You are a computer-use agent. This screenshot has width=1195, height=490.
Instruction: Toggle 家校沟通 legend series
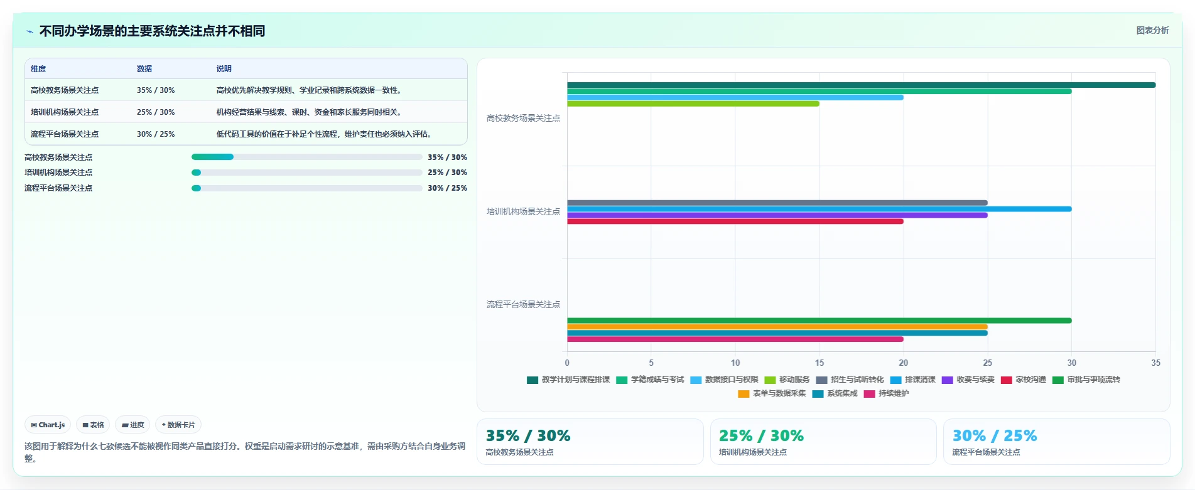click(x=1023, y=380)
